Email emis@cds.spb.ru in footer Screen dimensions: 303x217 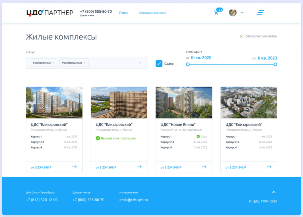point(134,200)
